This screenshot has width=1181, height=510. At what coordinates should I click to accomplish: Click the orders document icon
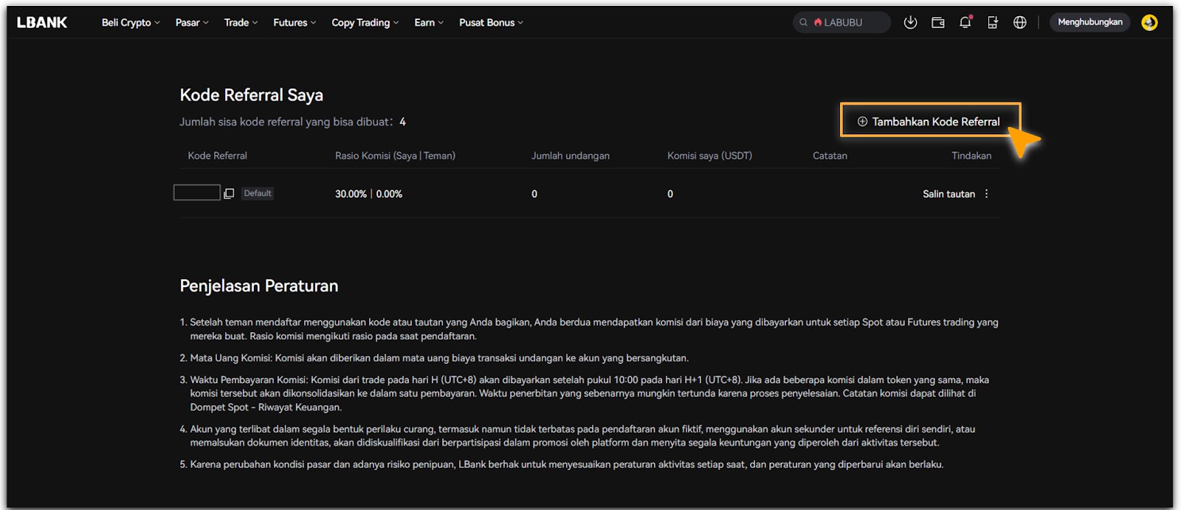992,23
